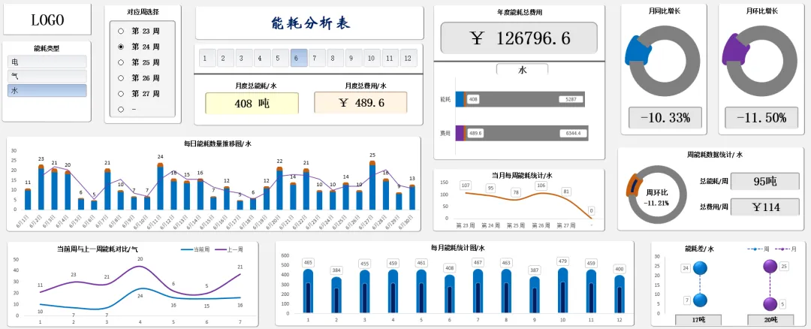811x329 pixels.
Task: Select month 9 button
Action: [353, 58]
